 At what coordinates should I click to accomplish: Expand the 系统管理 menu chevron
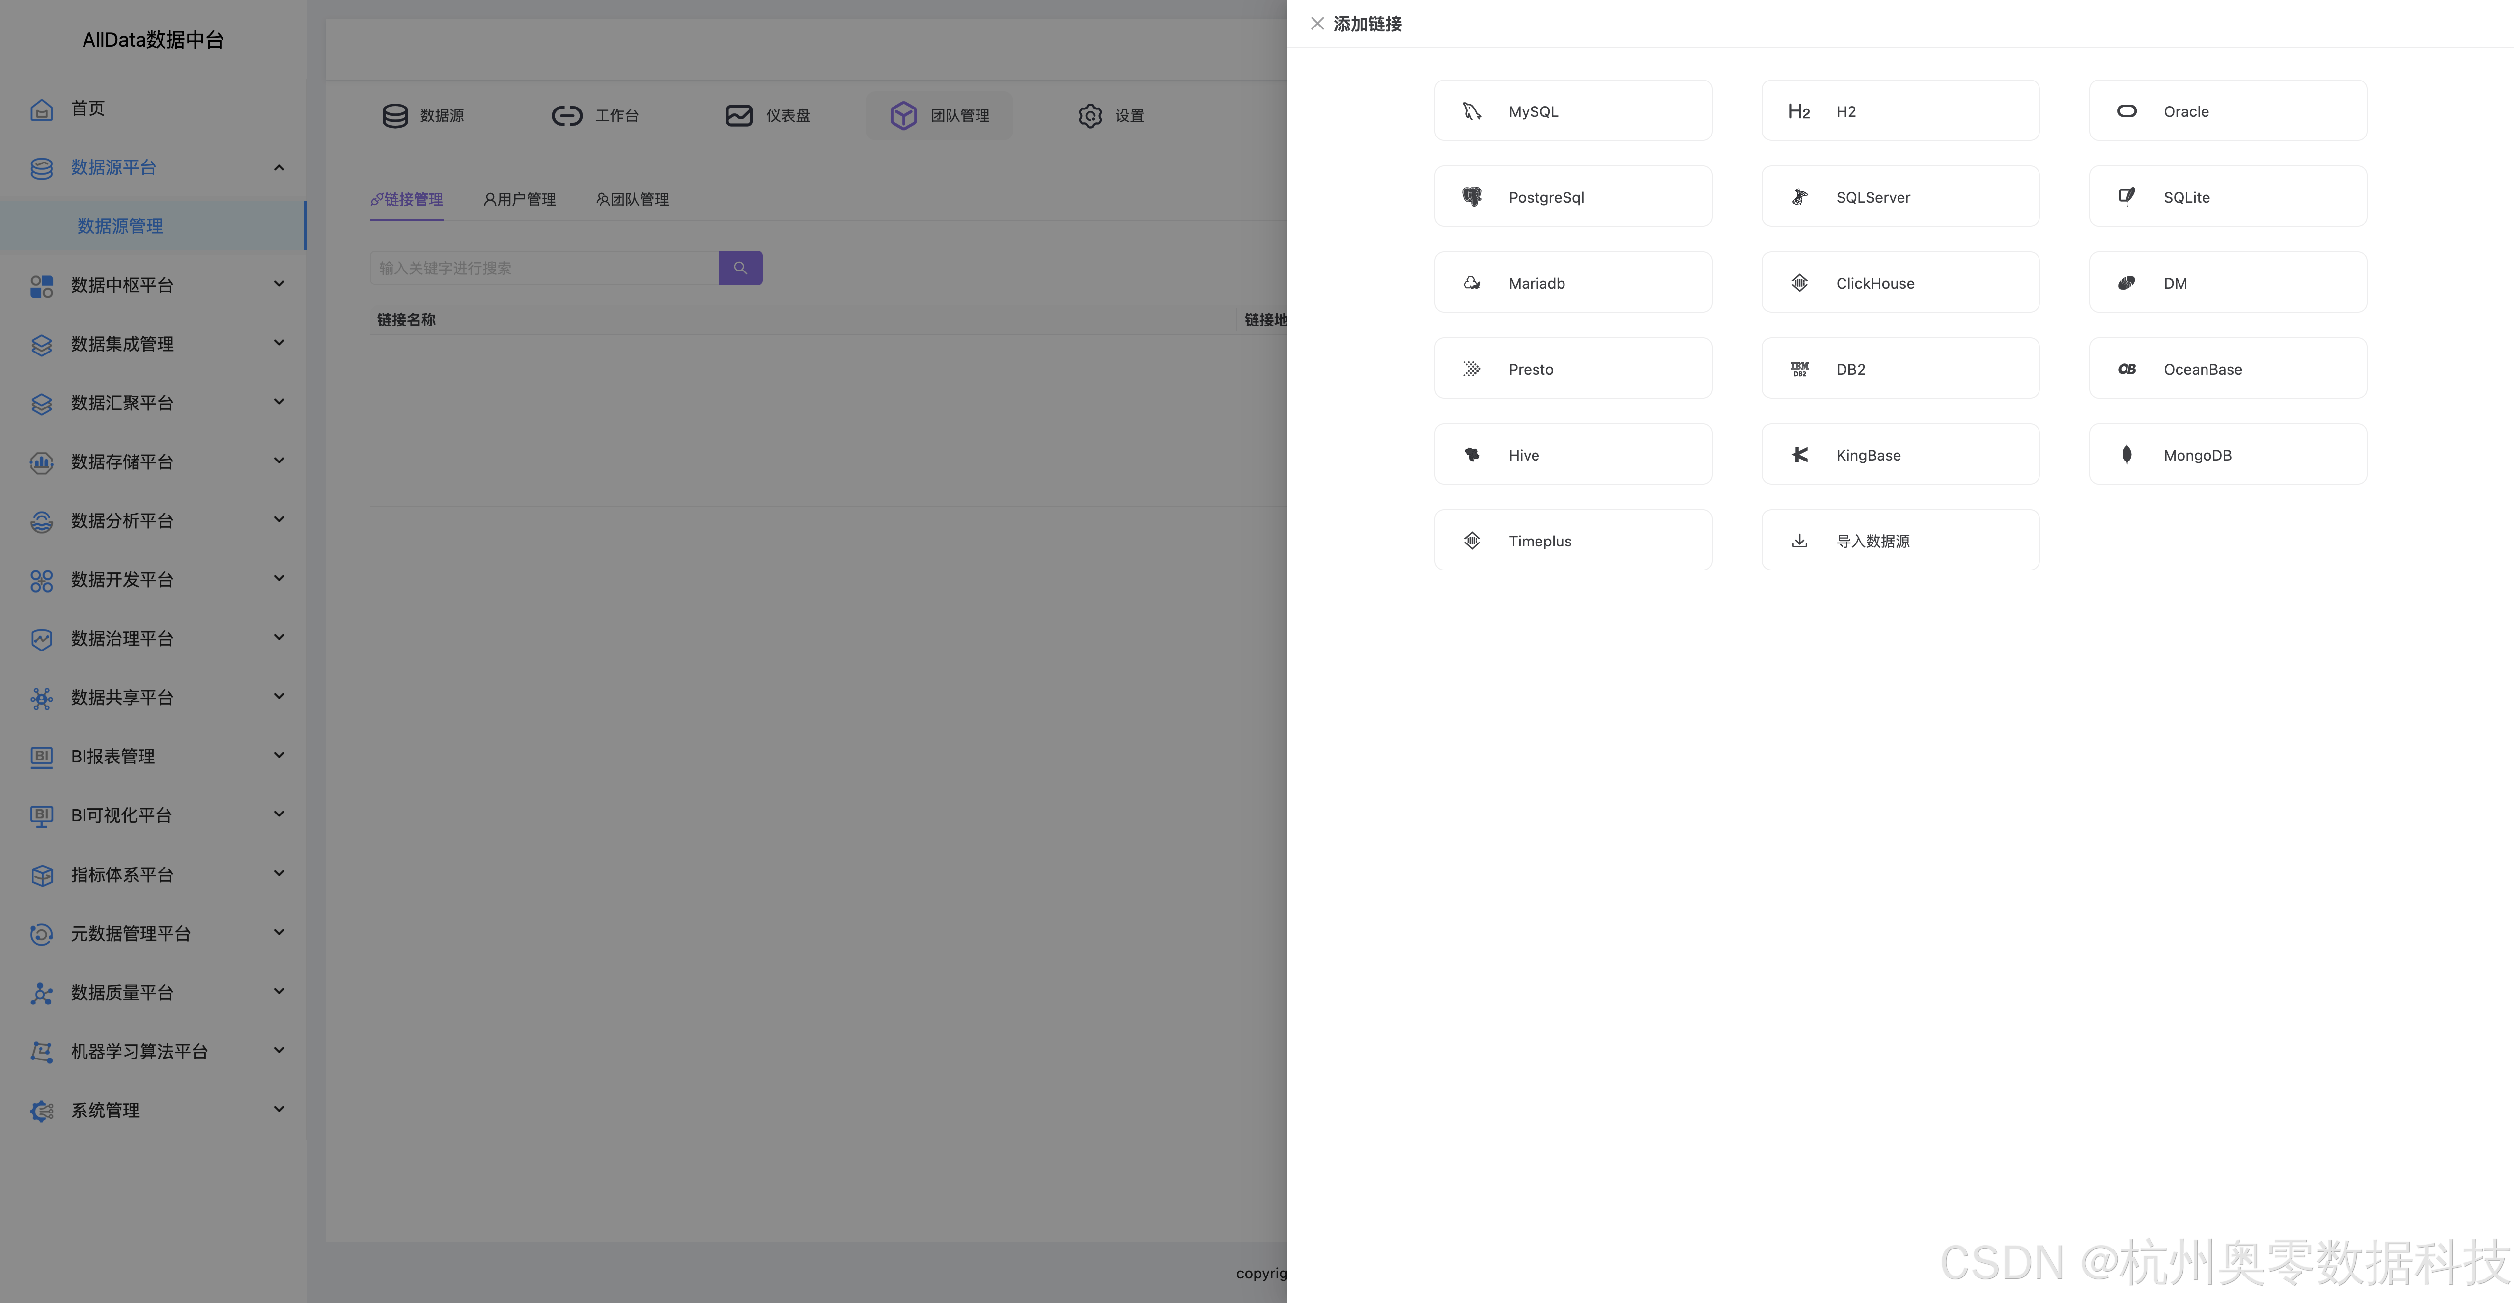coord(279,1109)
